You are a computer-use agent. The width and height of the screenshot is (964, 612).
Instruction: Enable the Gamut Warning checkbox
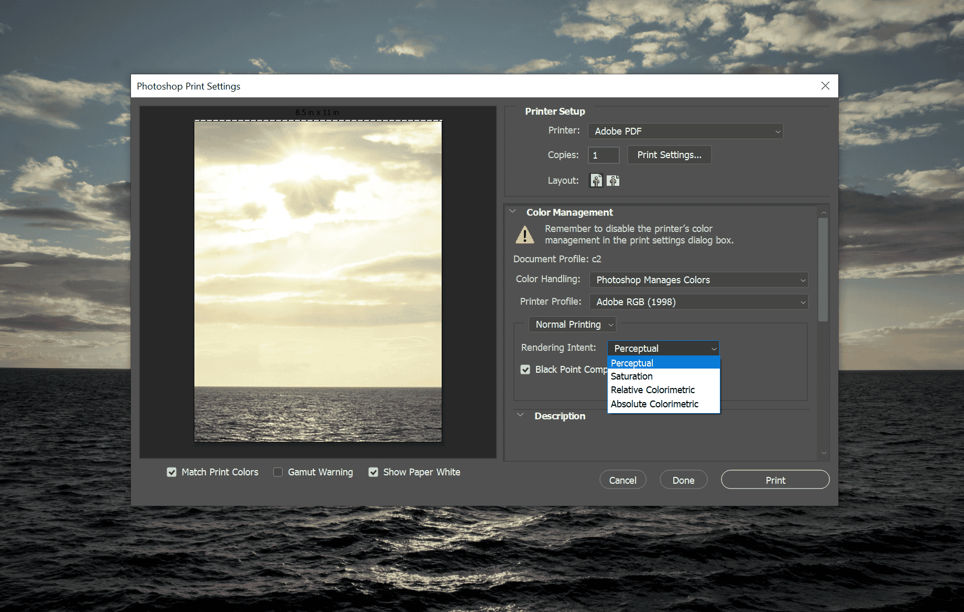pyautogui.click(x=278, y=472)
